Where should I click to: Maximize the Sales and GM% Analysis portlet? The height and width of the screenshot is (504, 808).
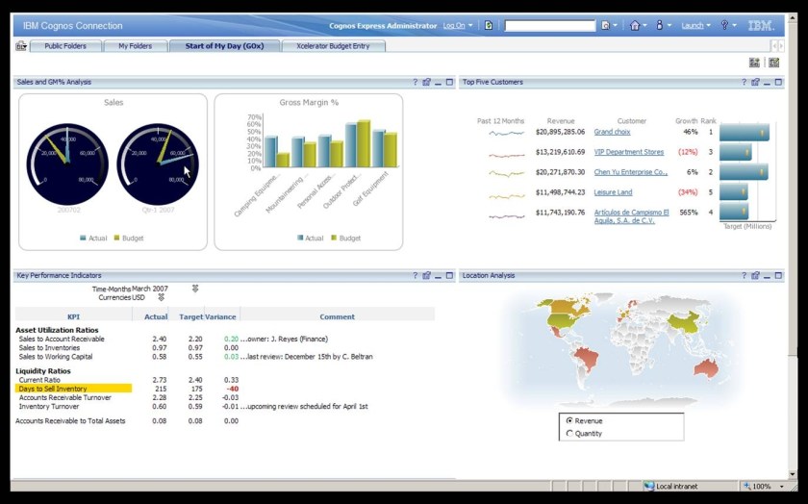449,82
